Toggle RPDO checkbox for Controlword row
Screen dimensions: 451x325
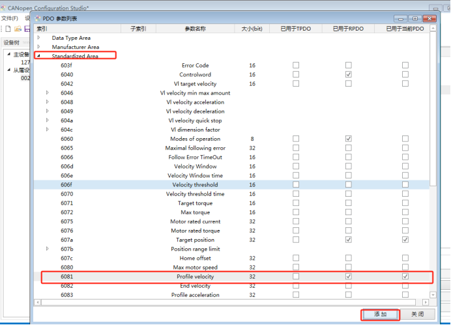(x=348, y=74)
